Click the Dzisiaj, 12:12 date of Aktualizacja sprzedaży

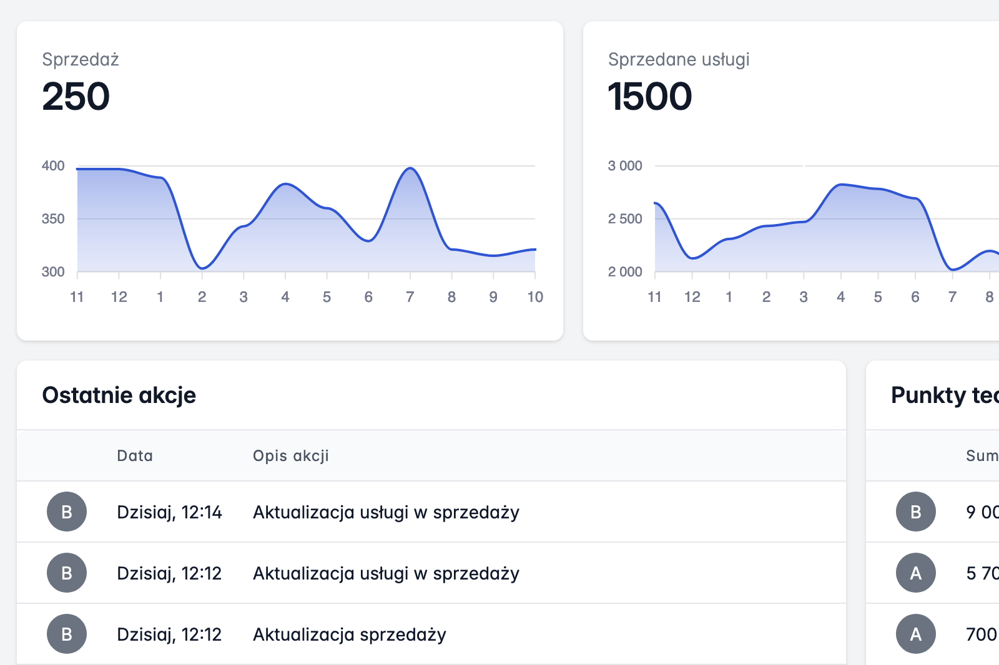(169, 634)
